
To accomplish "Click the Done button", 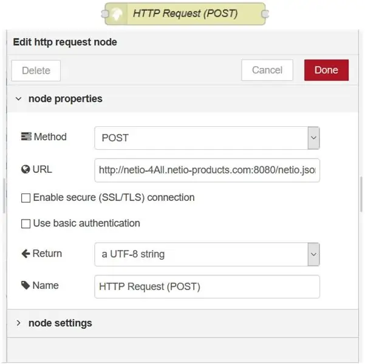I will pyautogui.click(x=326, y=70).
